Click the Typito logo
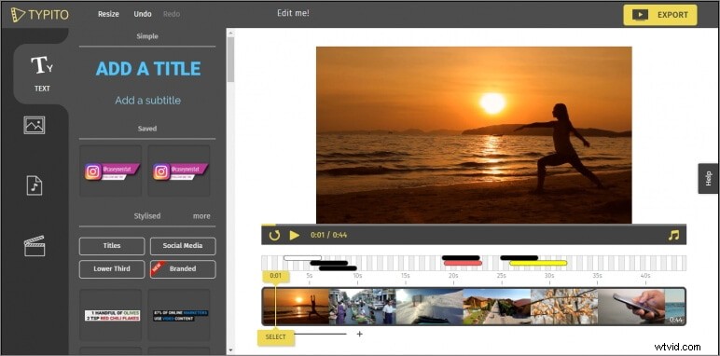Viewport: 720px width, 356px height. point(39,15)
